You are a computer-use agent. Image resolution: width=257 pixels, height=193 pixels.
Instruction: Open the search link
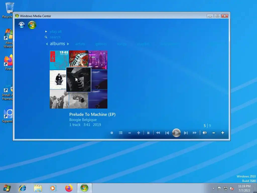pos(55,37)
